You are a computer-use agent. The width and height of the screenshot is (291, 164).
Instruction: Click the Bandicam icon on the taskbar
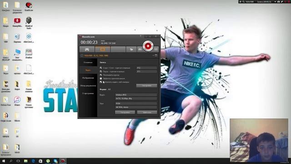point(63,161)
